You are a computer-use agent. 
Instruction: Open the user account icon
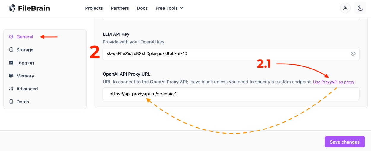pos(345,8)
